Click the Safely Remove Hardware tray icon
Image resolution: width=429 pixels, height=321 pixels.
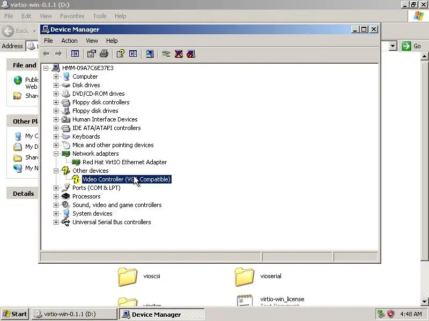coord(381,314)
